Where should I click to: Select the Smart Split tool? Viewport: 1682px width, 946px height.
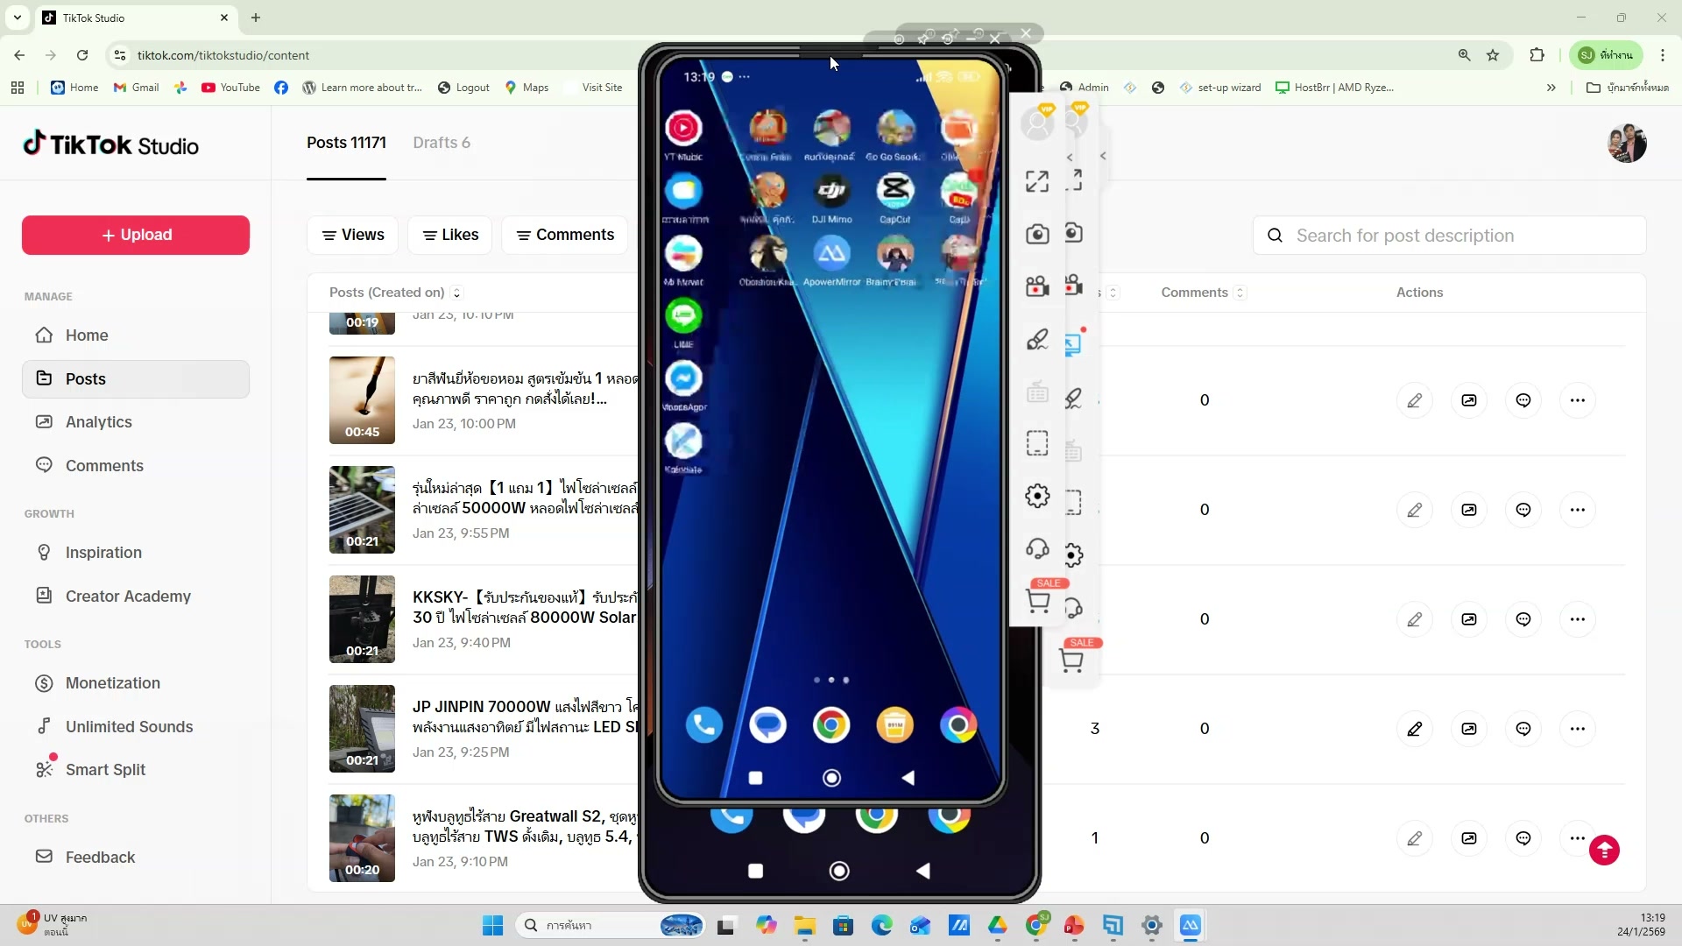coord(104,770)
